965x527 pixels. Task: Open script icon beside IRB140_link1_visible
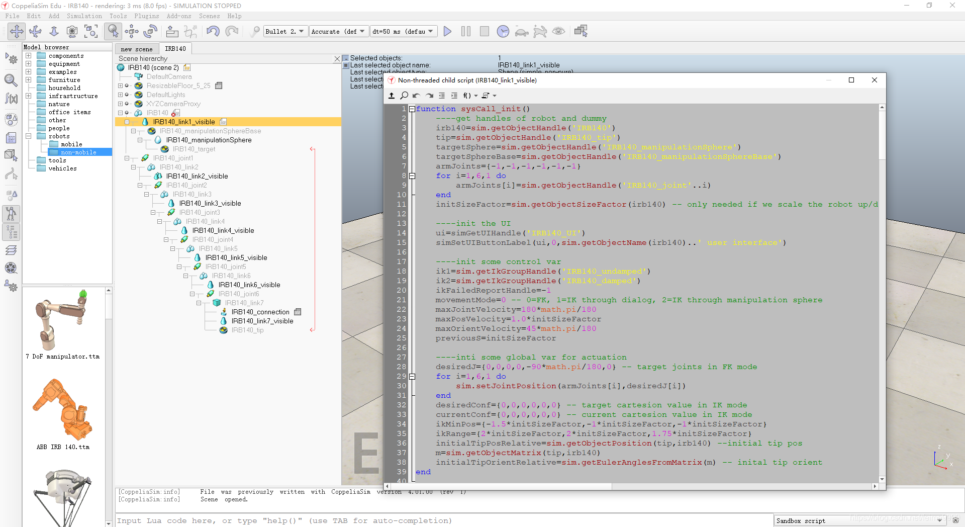(x=223, y=122)
